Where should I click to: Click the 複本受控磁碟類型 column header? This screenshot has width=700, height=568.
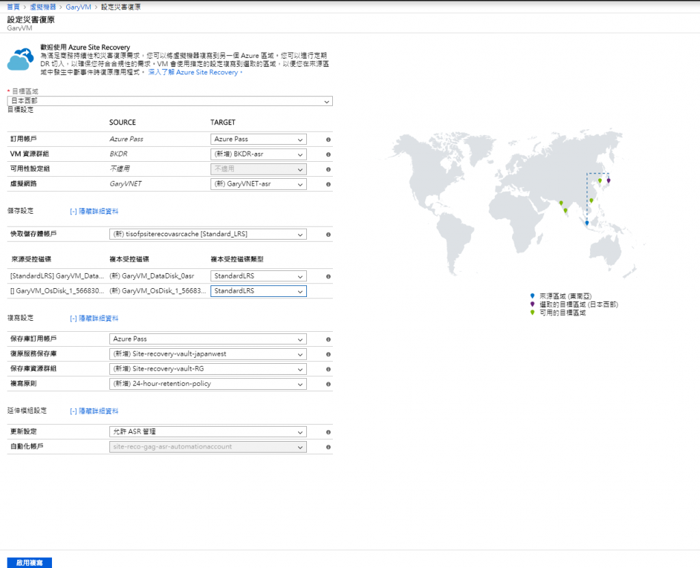[x=237, y=259]
